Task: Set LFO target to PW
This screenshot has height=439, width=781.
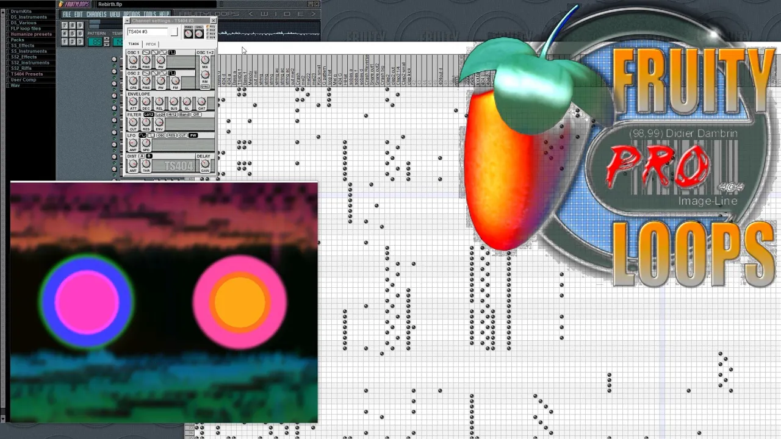Action: [x=193, y=135]
